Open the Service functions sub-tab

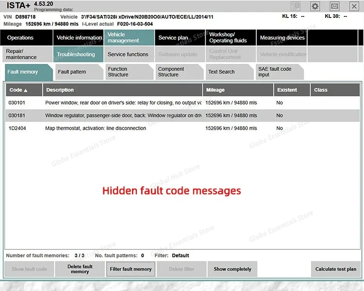(x=129, y=54)
